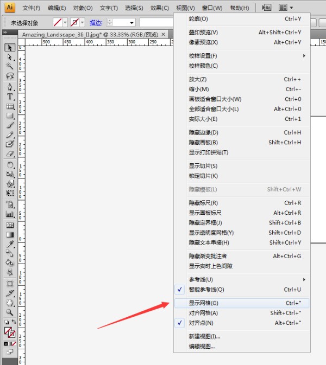
Task: Open 对象(O) menu
Action: [83, 8]
